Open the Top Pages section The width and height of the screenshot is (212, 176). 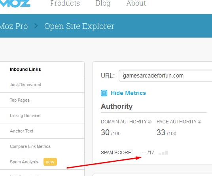pos(20,100)
